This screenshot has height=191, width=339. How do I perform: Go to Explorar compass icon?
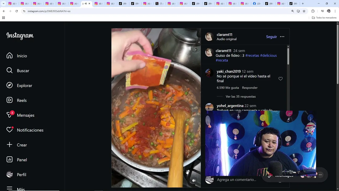coord(10,85)
